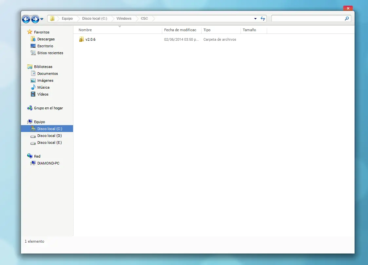Open the Música library
368x265 pixels.
(x=43, y=87)
